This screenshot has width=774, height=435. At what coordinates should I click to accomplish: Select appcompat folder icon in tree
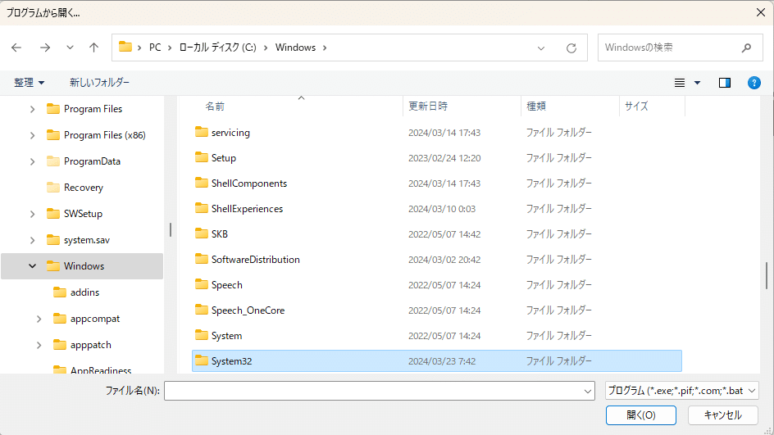coord(59,318)
